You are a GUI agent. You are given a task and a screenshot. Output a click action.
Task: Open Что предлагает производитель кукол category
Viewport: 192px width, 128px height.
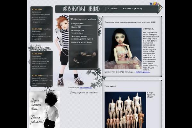point(82,38)
